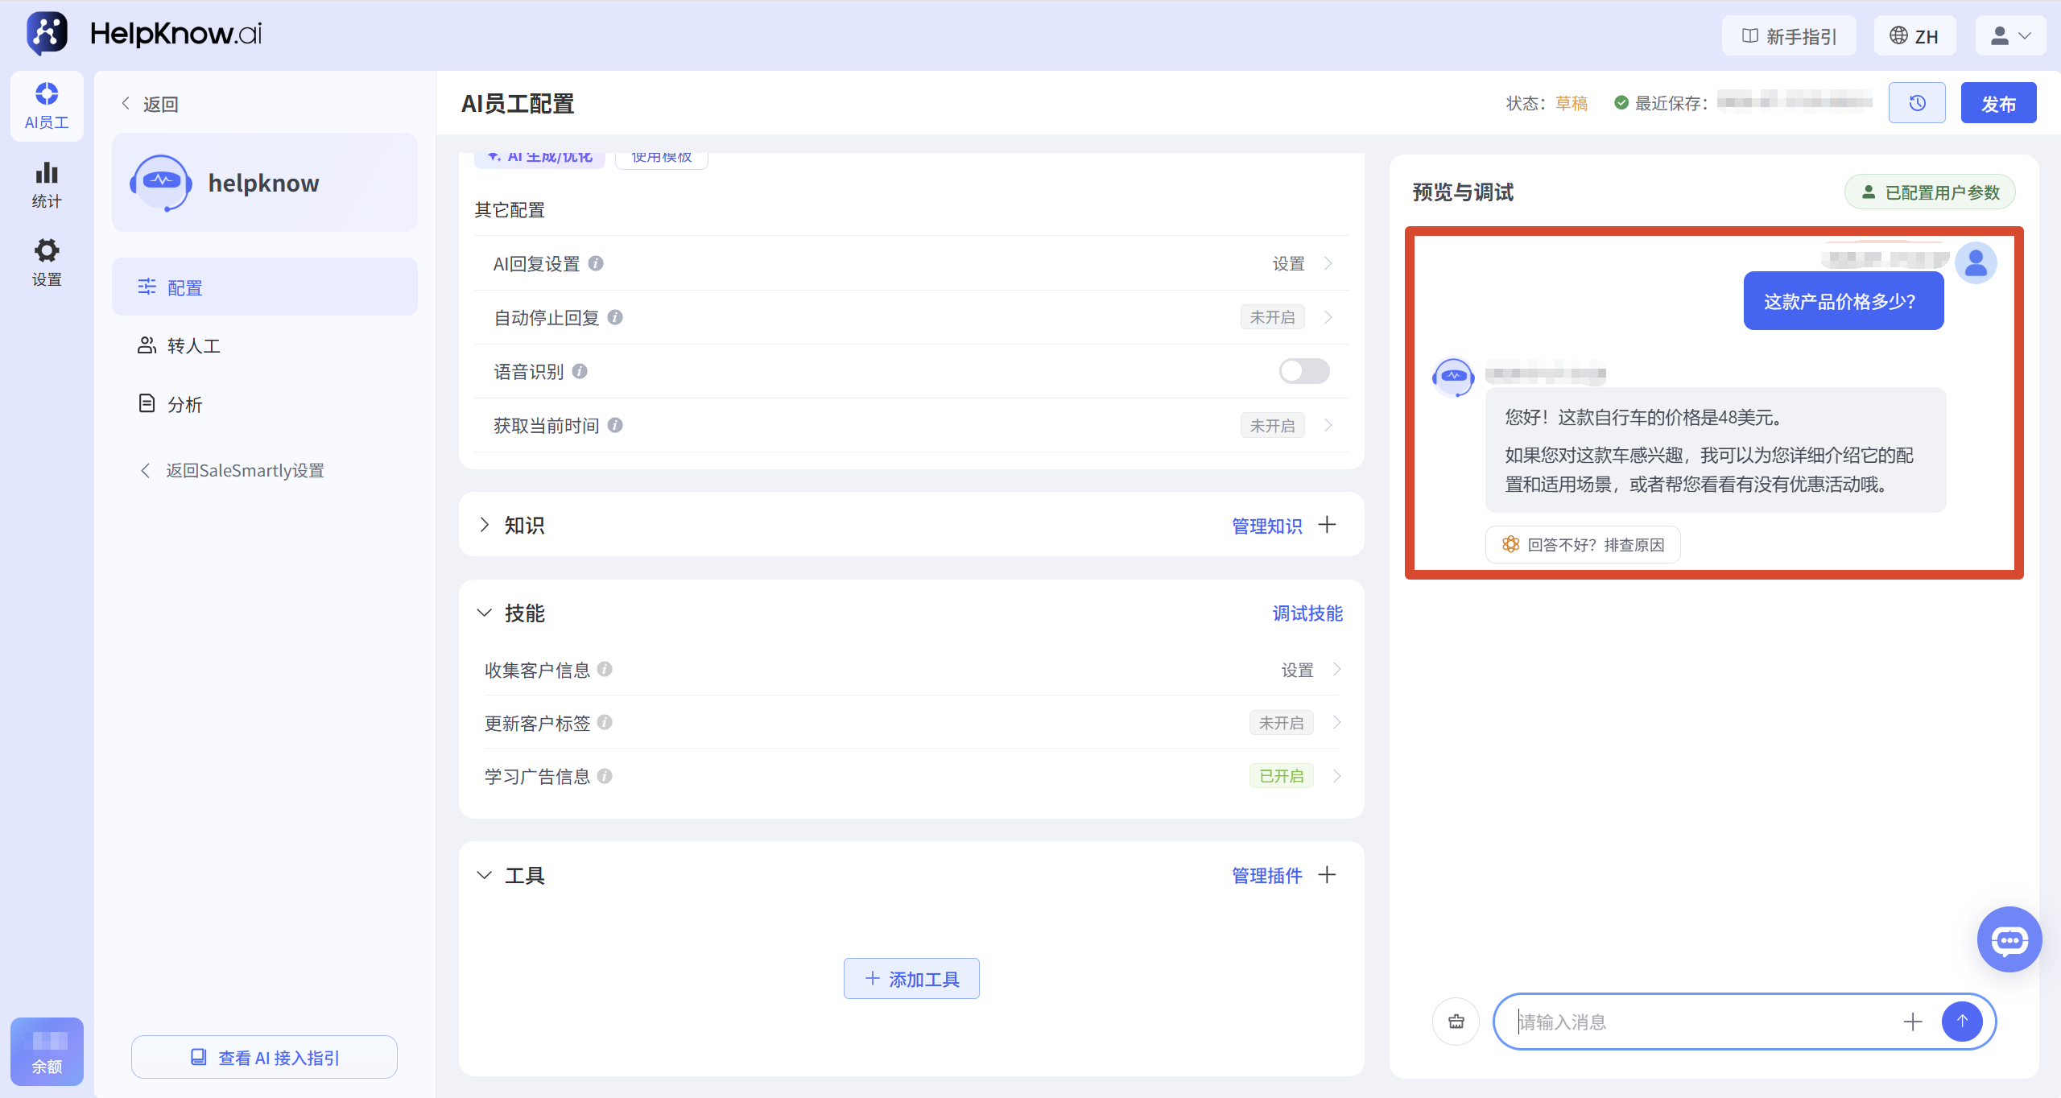Screen dimensions: 2061x1098
Task: Click the send message arrow icon
Action: coord(1962,1022)
